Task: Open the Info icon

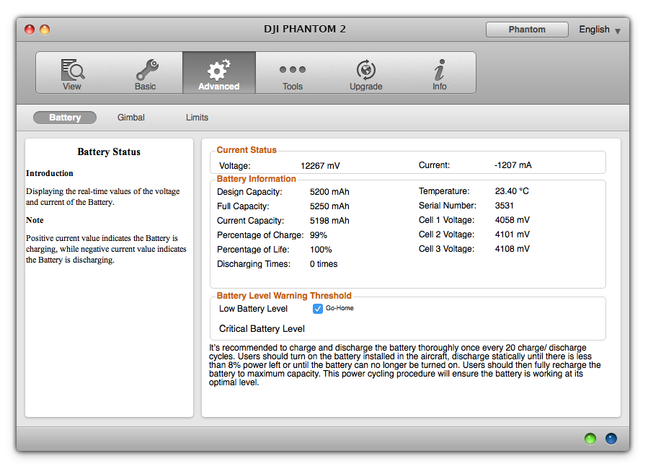Action: (439, 69)
